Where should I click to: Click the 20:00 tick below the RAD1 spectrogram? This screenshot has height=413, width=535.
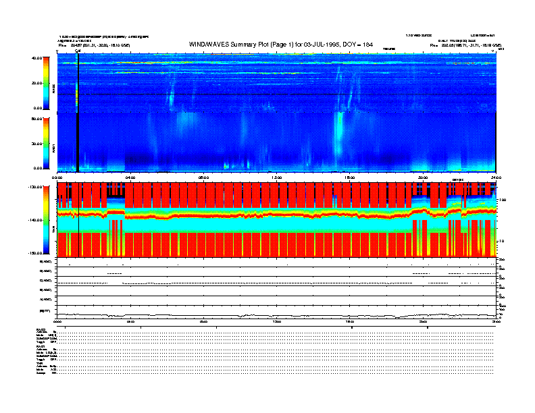[x=423, y=177]
